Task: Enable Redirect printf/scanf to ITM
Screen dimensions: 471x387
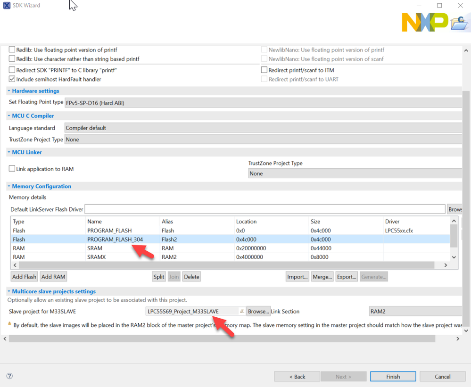Action: pos(264,70)
